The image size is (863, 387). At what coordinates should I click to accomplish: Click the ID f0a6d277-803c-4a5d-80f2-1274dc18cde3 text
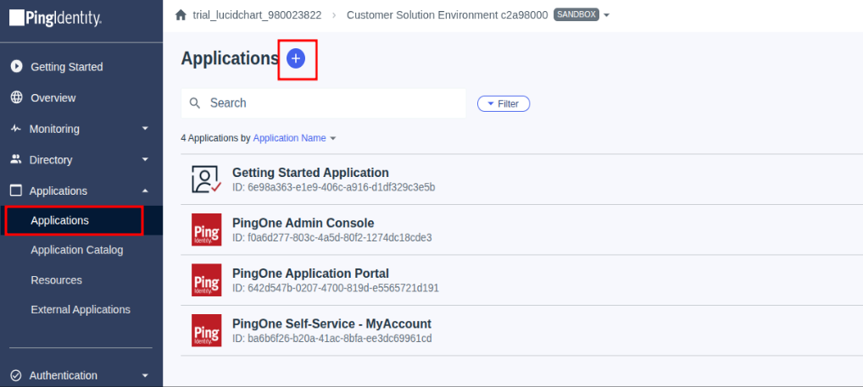[331, 238]
